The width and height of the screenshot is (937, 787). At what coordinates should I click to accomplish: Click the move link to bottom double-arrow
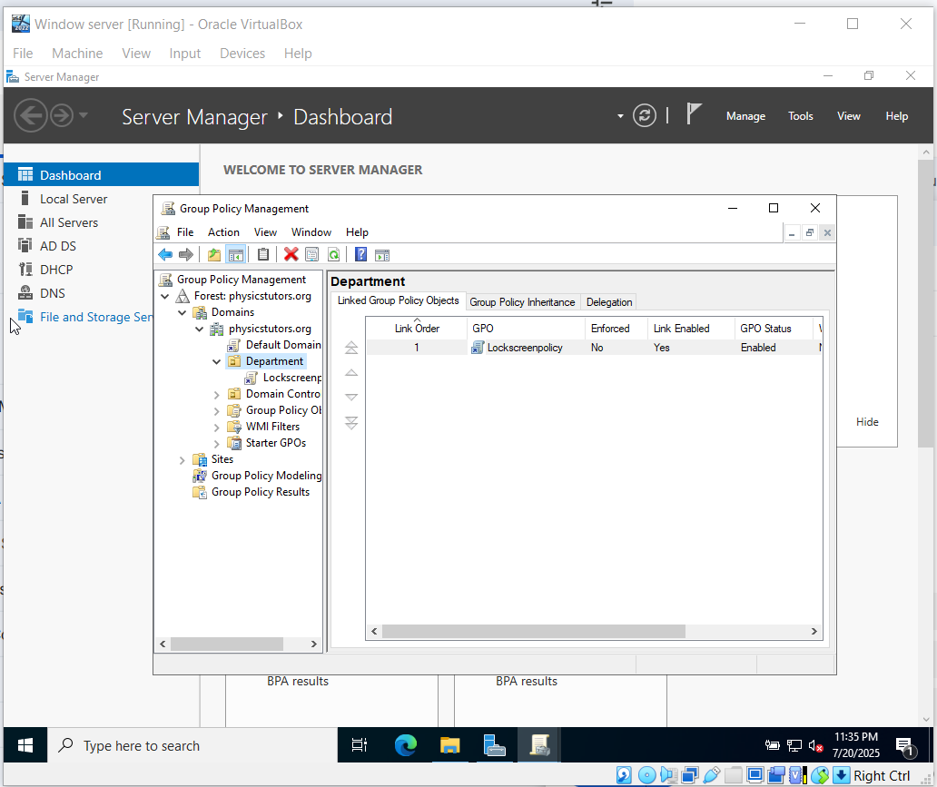351,423
